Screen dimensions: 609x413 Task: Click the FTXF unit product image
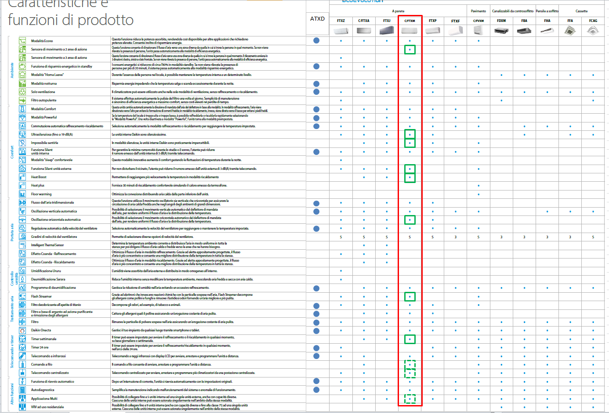pyautogui.click(x=456, y=31)
